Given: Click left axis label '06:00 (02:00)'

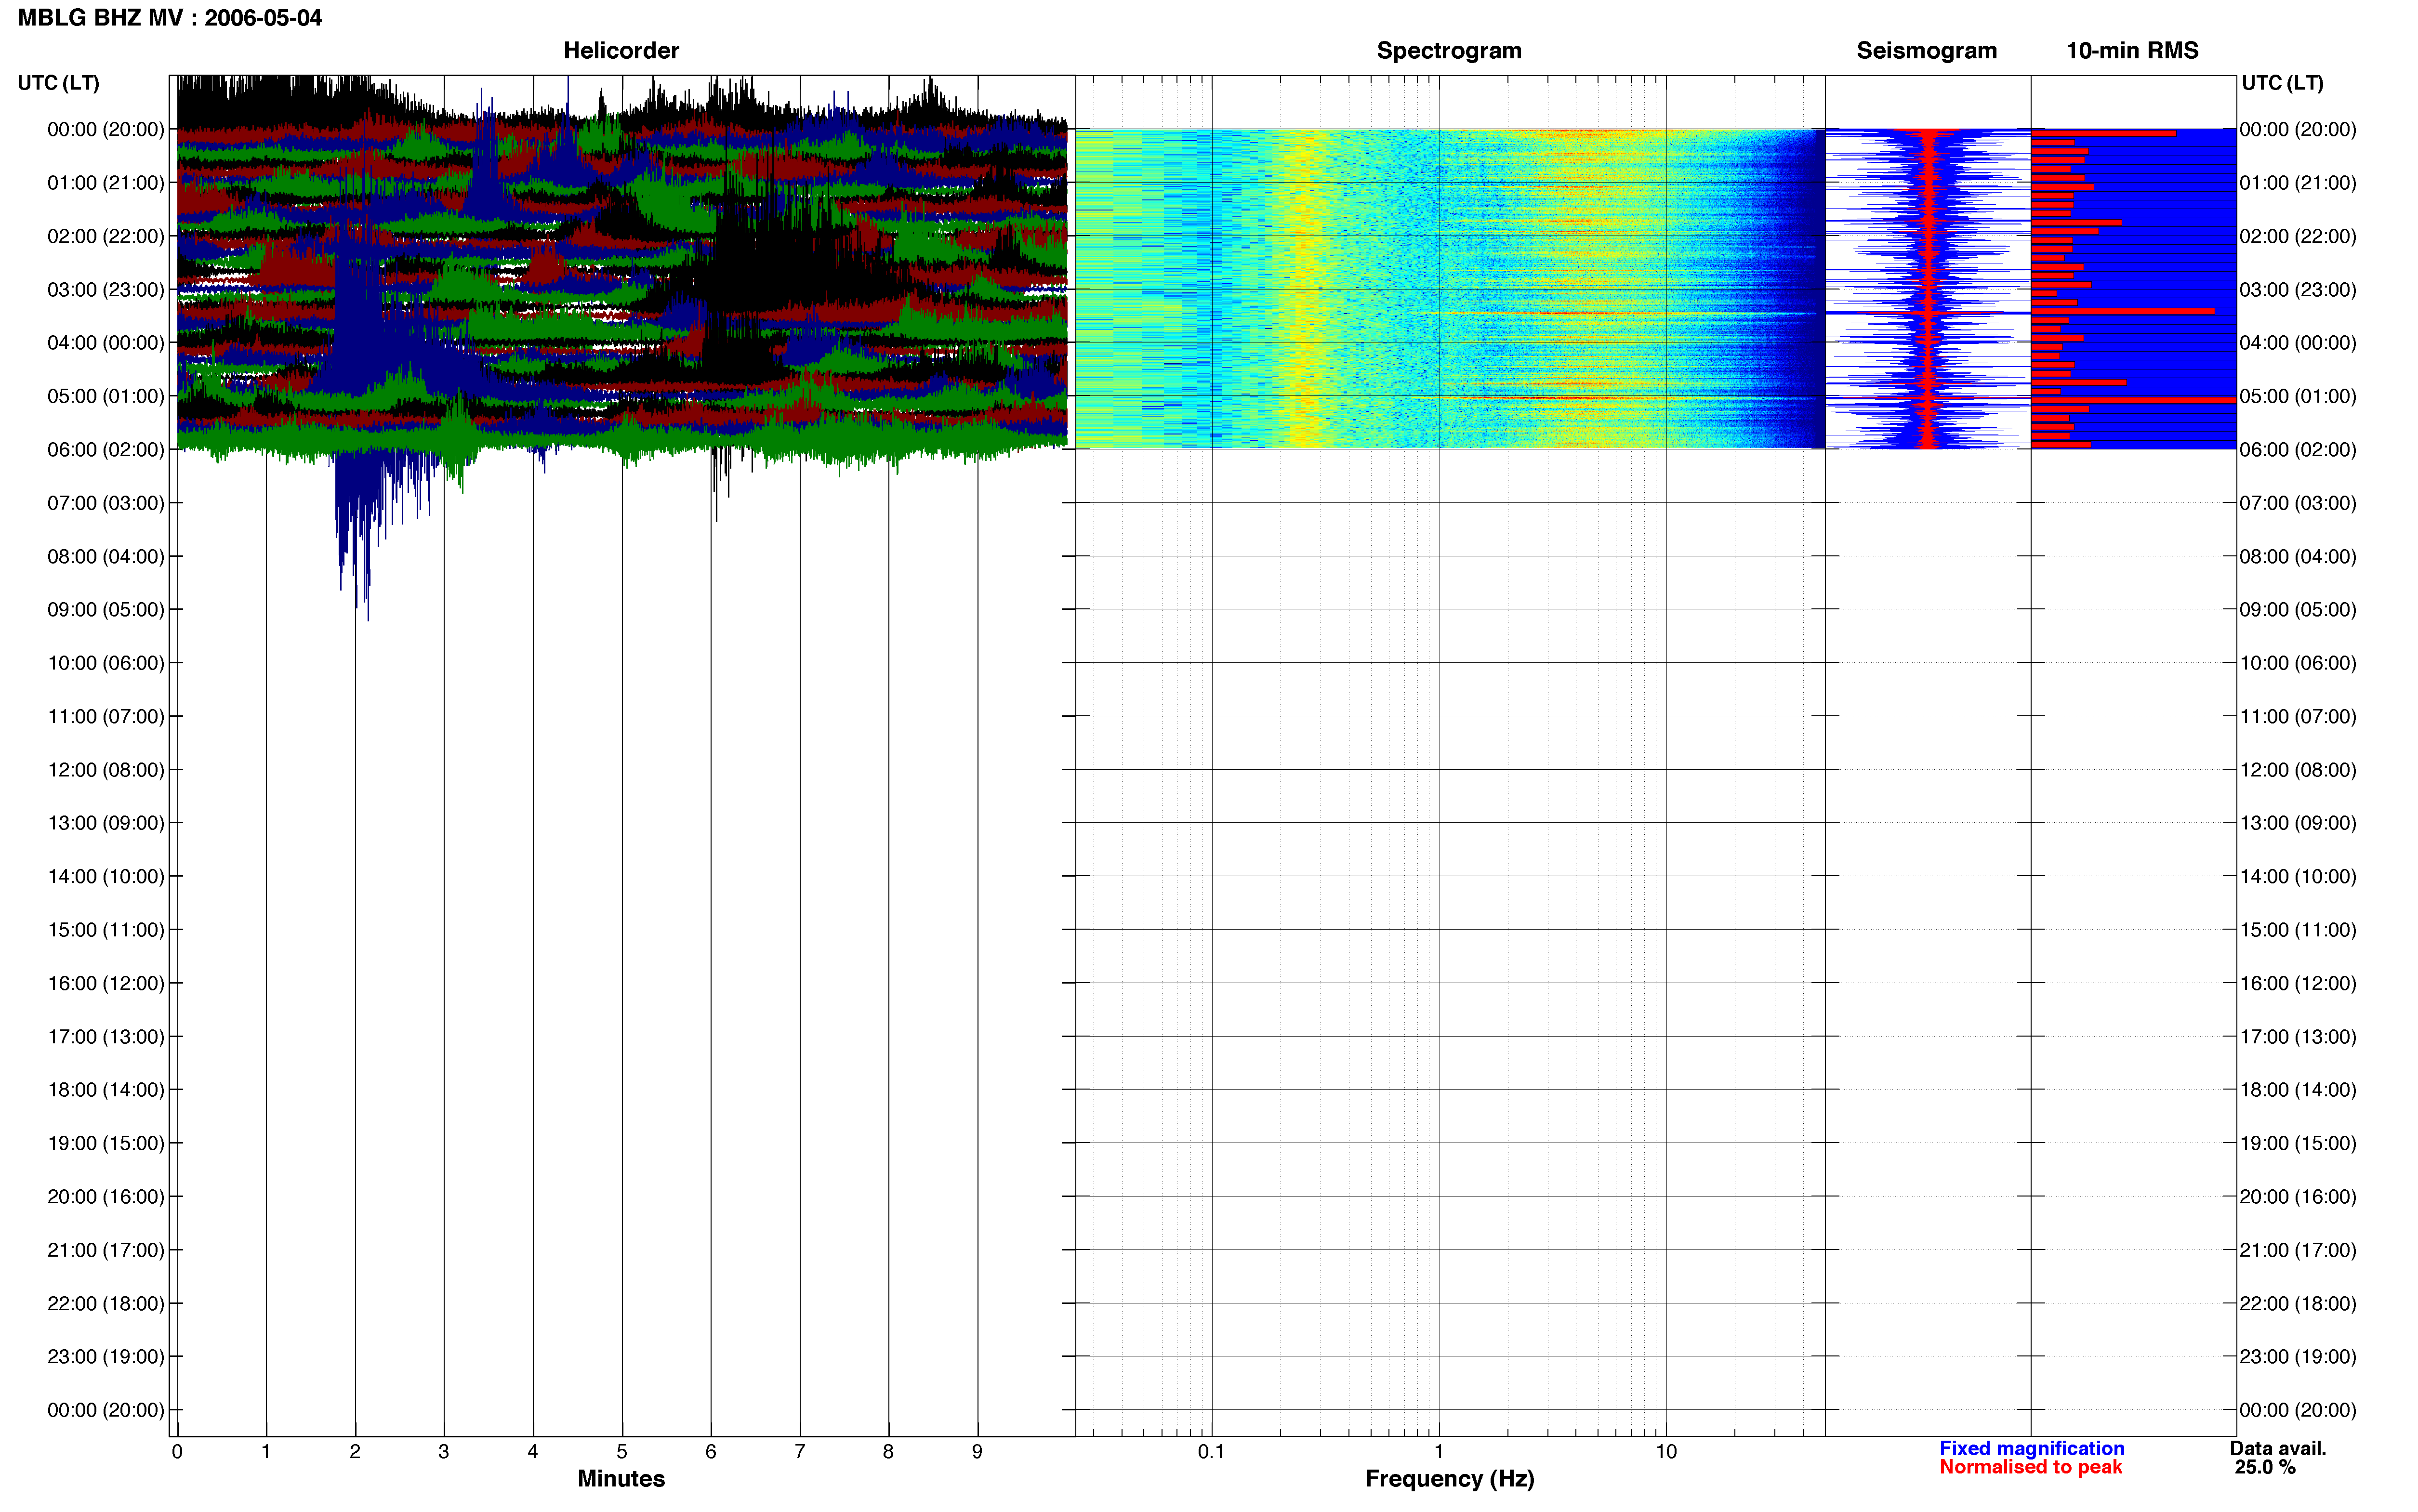Looking at the screenshot, I should click(106, 450).
